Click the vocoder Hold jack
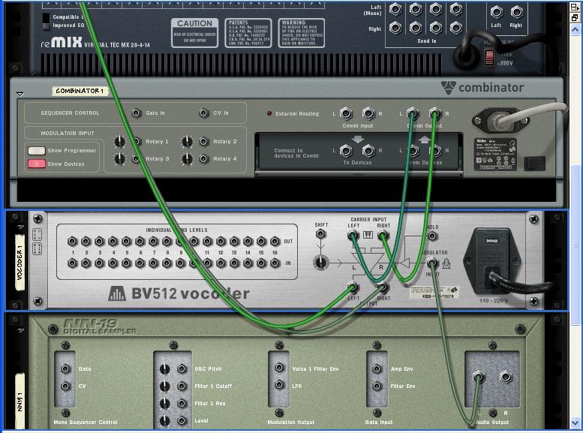 [431, 236]
